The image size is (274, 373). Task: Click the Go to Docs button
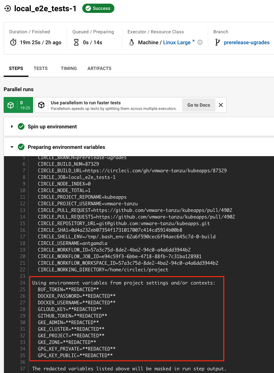[199, 105]
